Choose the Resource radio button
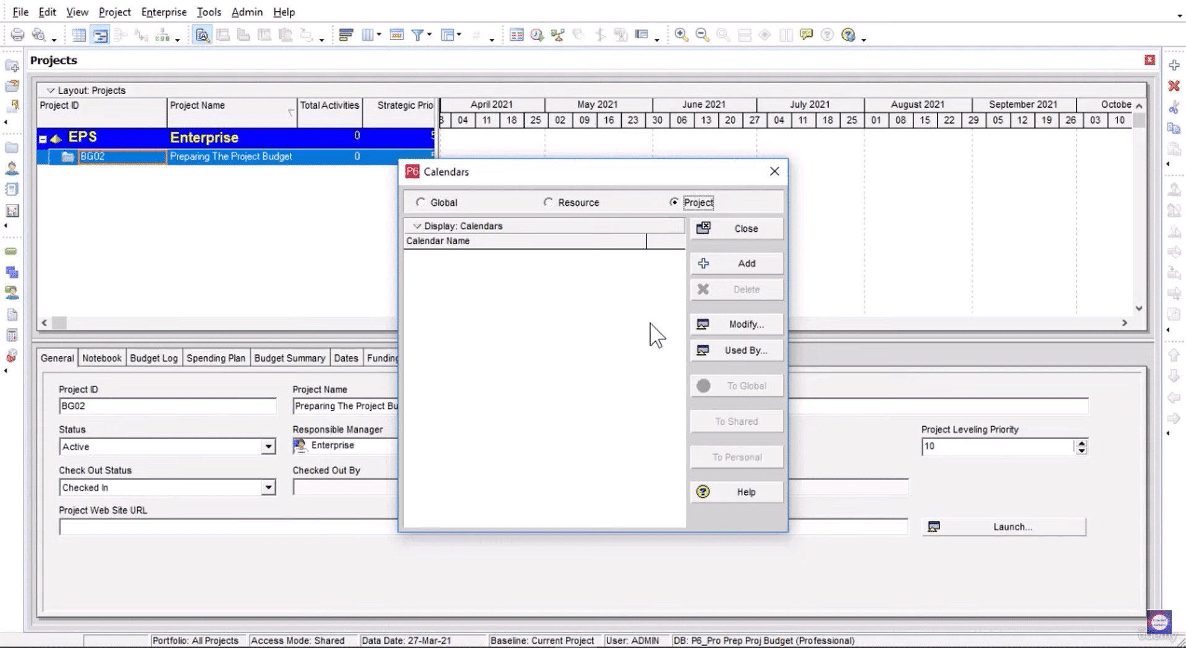This screenshot has height=648, width=1186. (548, 202)
